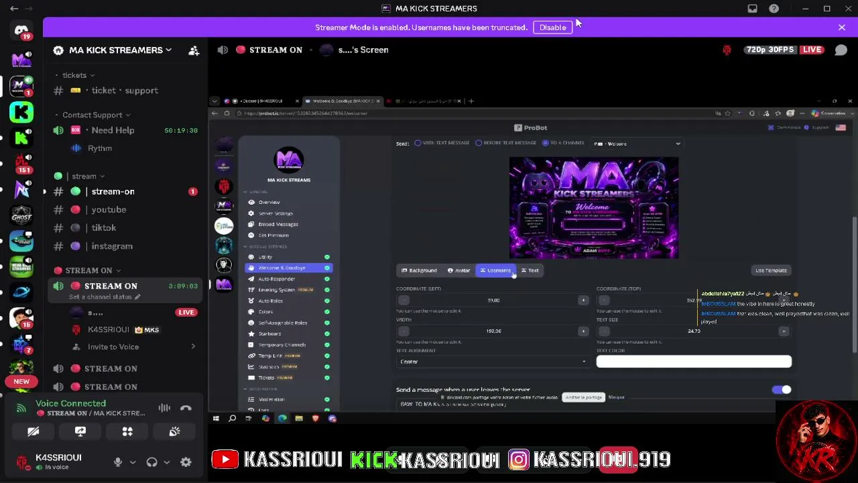The image size is (858, 483).
Task: Disconnect from the voice channel
Action: click(x=186, y=408)
